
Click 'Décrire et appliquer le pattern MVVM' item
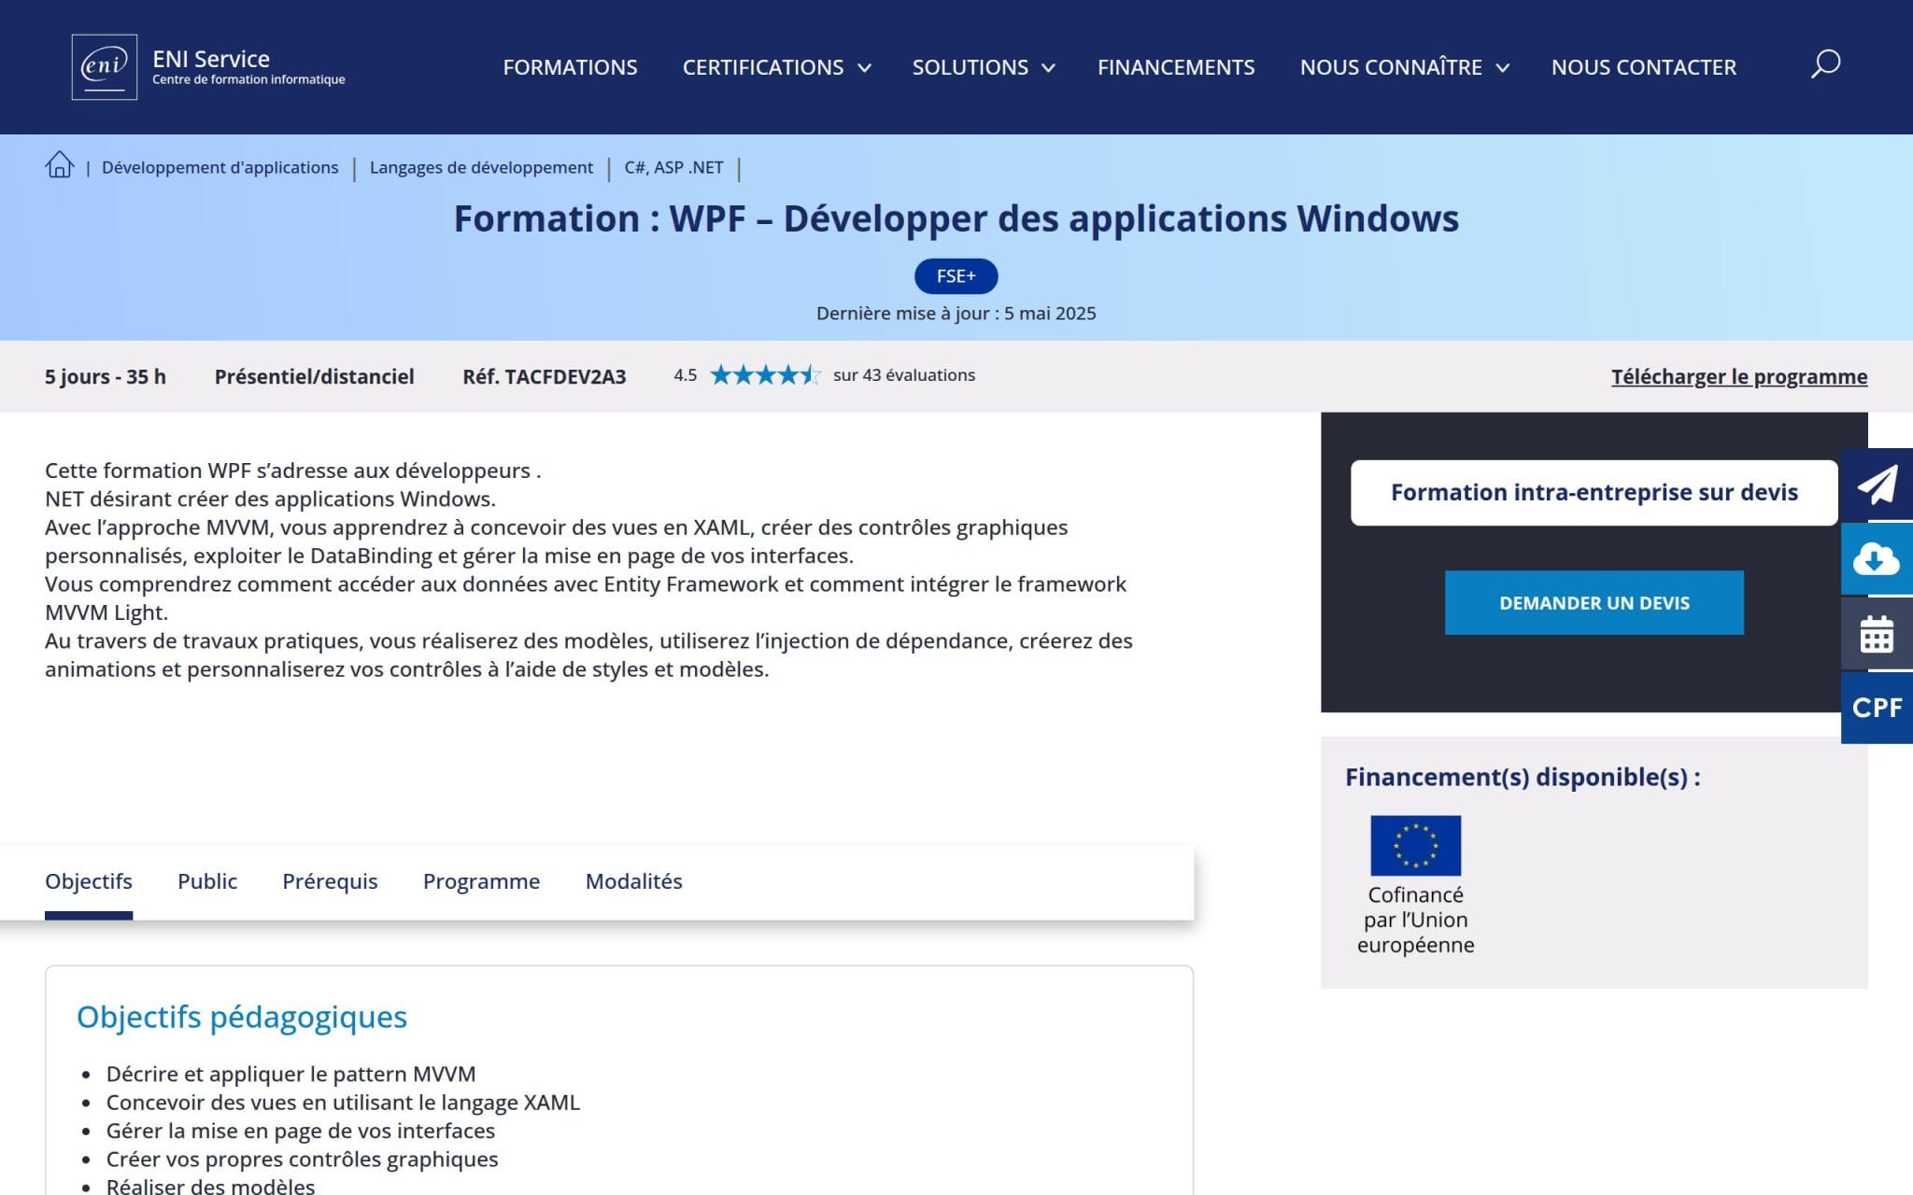(290, 1074)
